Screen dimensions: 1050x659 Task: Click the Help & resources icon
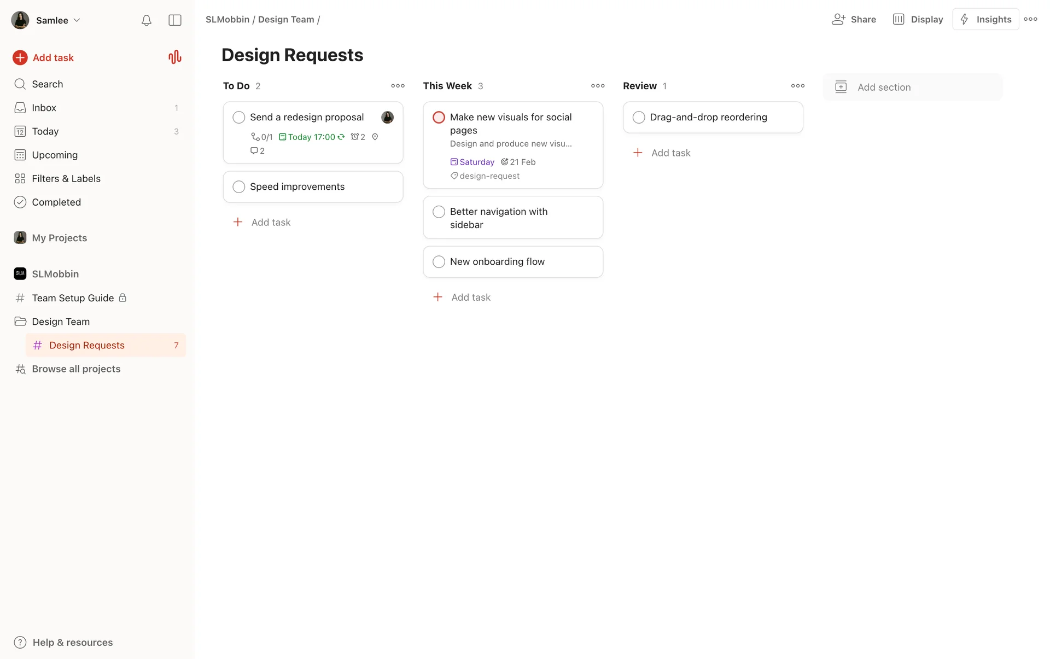20,642
